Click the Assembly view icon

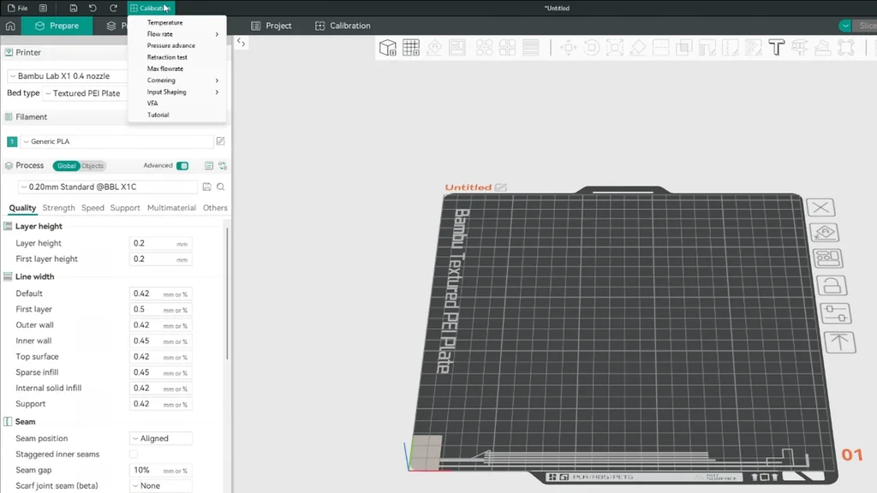(x=823, y=48)
